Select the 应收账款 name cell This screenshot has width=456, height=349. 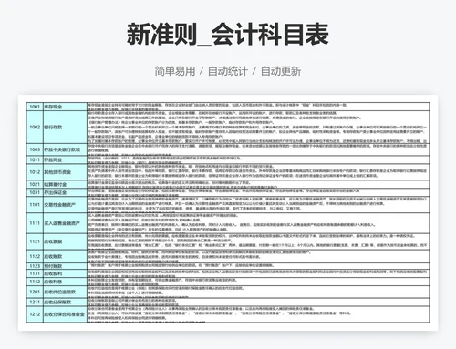65,256
